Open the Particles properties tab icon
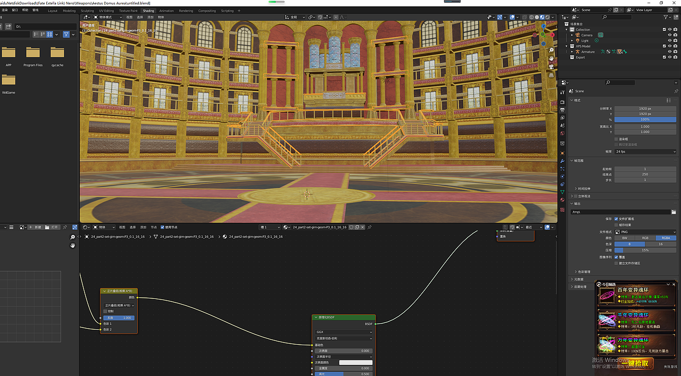681x376 pixels. [x=562, y=169]
